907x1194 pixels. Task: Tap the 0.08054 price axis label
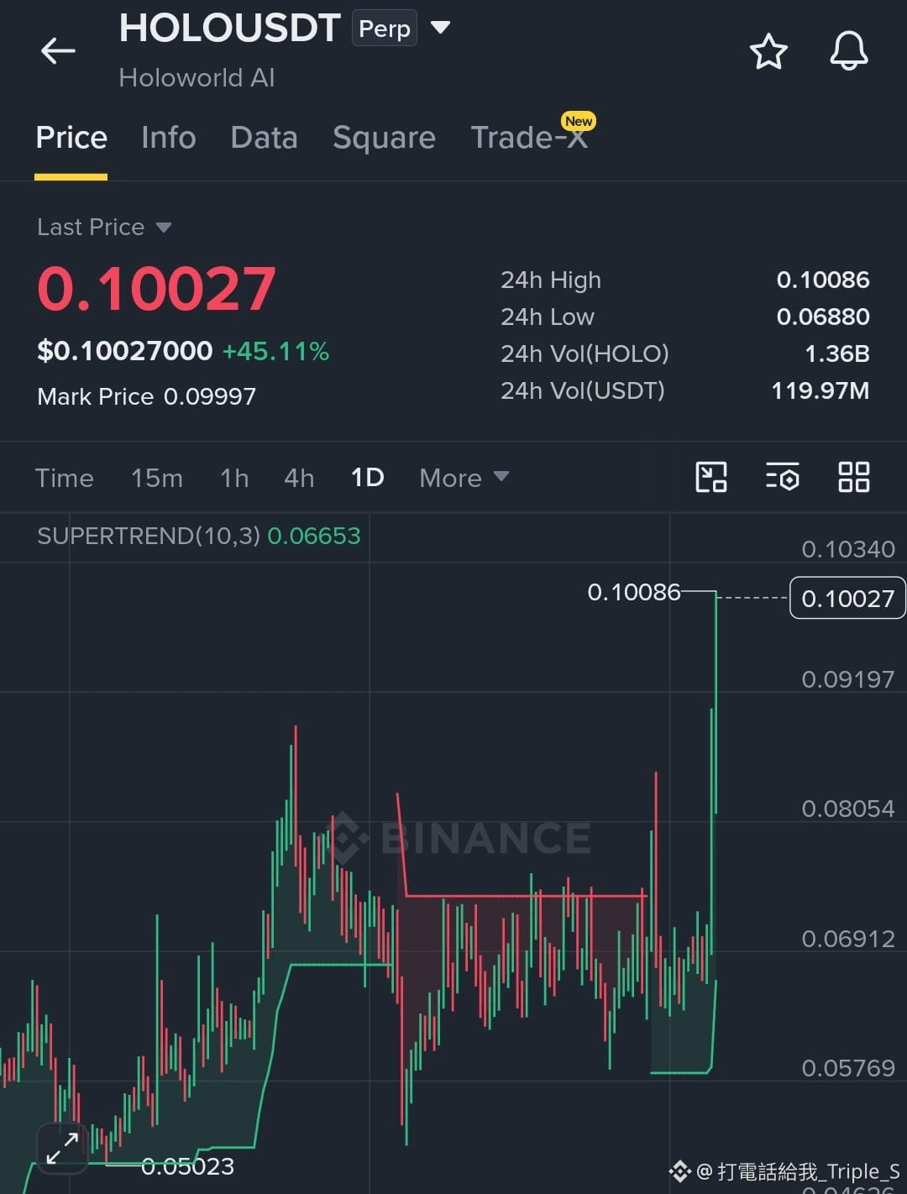(848, 809)
